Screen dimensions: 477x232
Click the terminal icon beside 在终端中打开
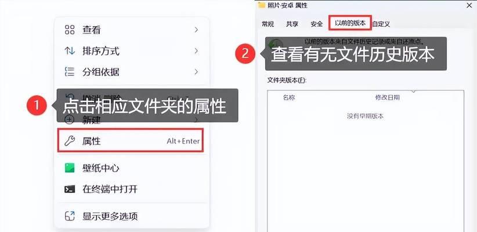point(70,189)
